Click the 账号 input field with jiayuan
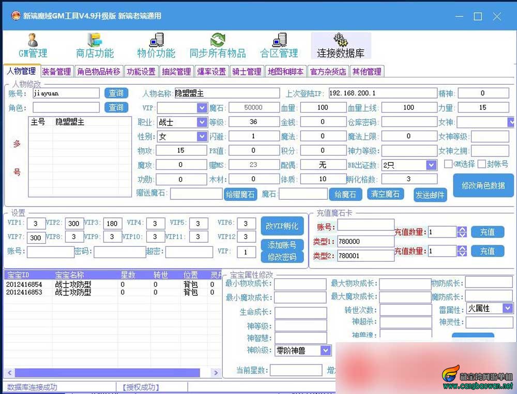 (x=66, y=93)
